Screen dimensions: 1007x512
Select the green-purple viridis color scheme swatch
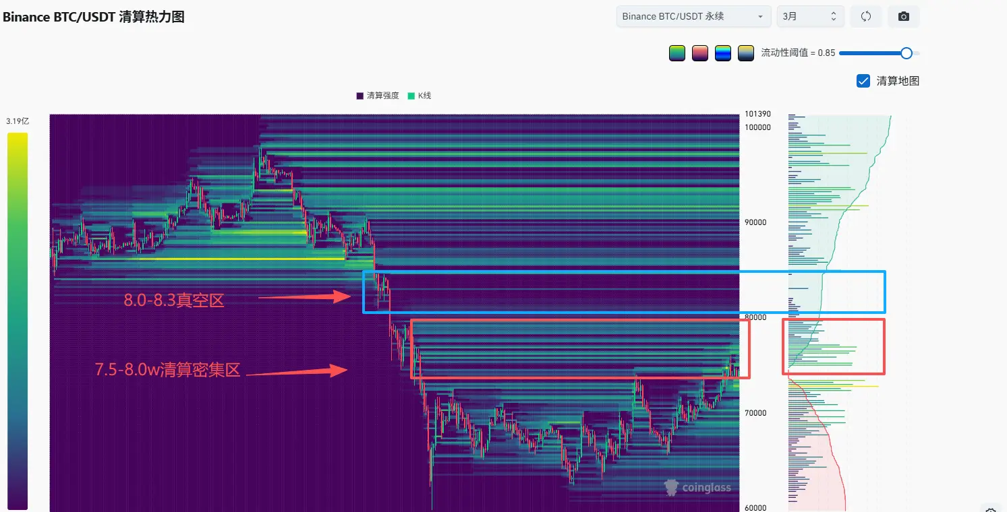coord(677,53)
